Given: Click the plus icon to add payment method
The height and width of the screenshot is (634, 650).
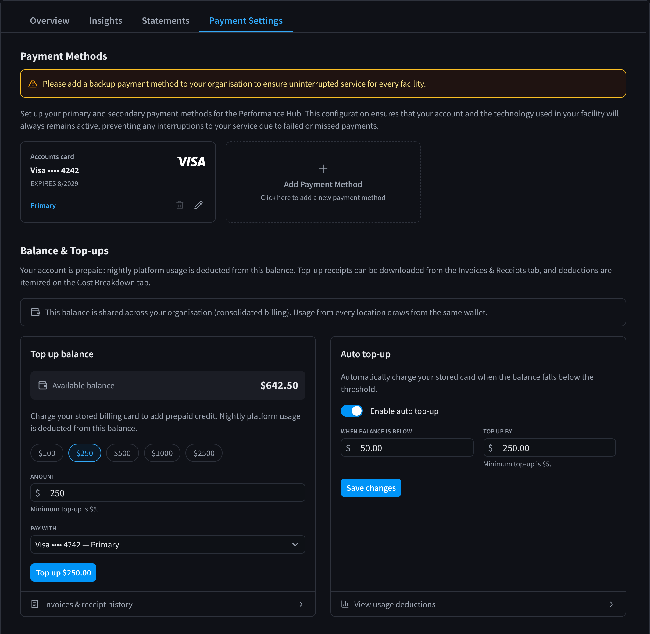Looking at the screenshot, I should pos(323,169).
